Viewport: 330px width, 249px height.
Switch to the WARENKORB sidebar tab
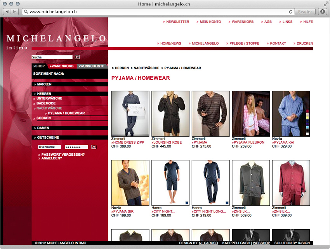62,66
